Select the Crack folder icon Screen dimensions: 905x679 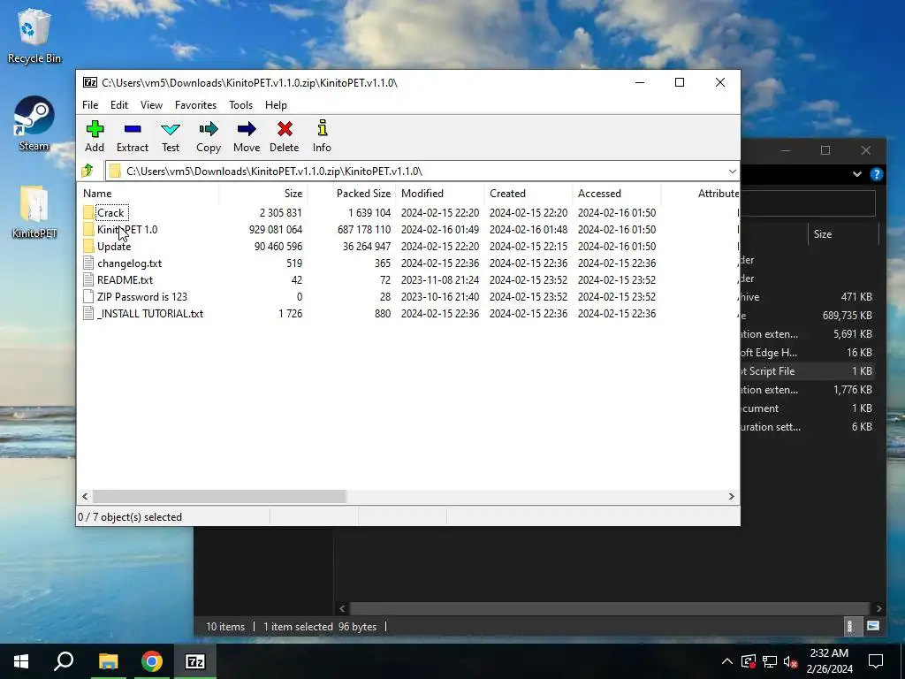[88, 213]
